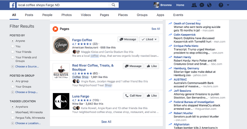Click the Facebook logo icon

coord(12,5)
